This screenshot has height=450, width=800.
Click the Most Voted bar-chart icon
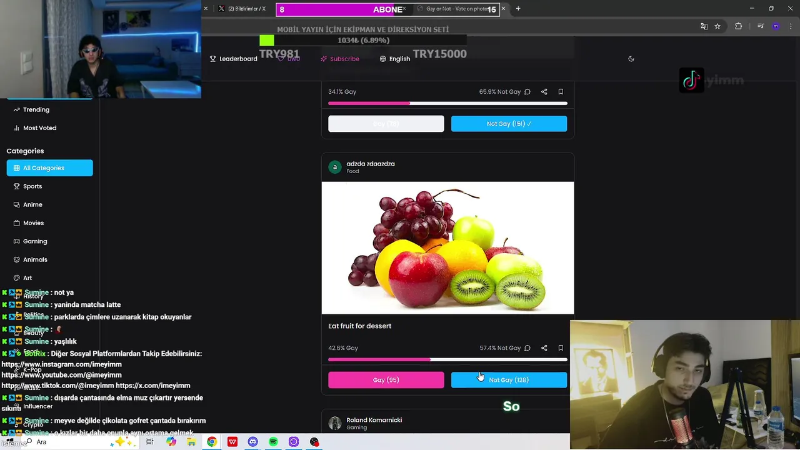(17, 127)
